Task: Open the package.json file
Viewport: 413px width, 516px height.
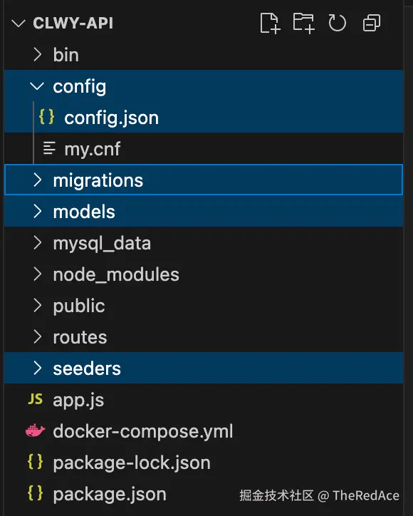Action: pyautogui.click(x=204, y=493)
